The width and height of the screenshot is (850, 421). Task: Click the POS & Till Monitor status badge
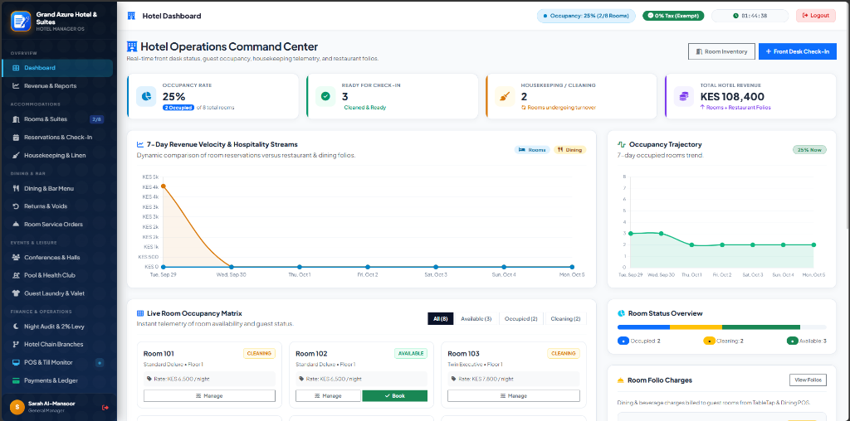[100, 362]
